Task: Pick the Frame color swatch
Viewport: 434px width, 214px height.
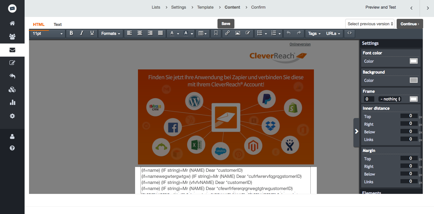Action: click(x=414, y=99)
